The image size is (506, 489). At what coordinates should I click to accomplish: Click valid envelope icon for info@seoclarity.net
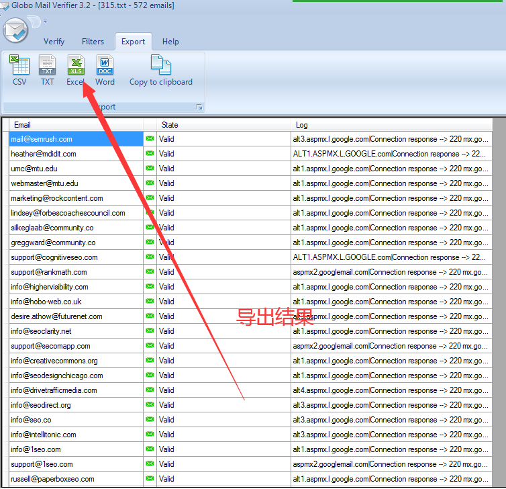coord(150,330)
